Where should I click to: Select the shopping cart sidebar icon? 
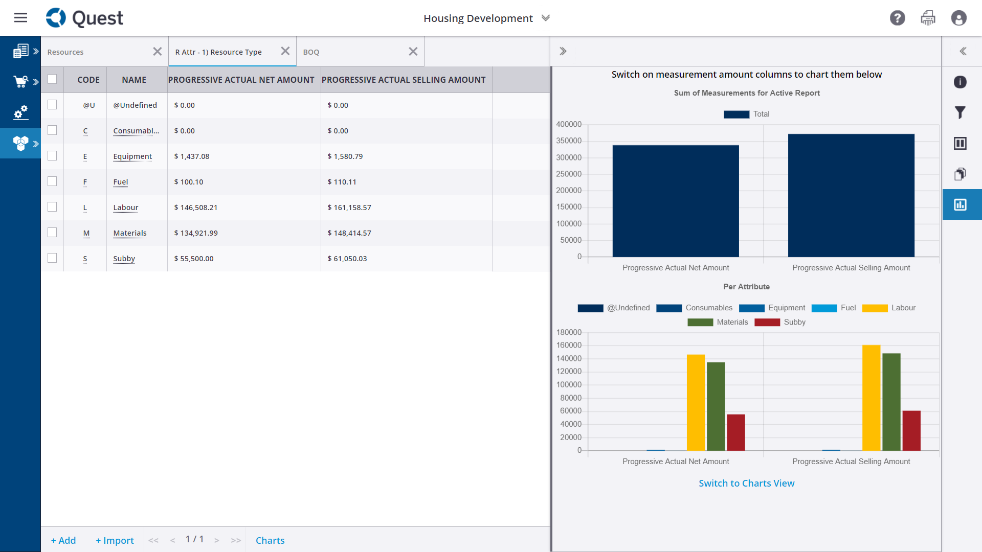(x=20, y=82)
